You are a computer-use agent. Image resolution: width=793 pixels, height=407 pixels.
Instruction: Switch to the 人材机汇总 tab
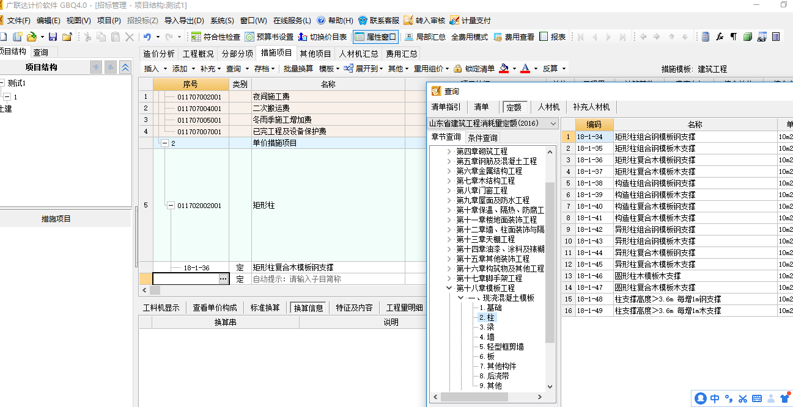[359, 53]
